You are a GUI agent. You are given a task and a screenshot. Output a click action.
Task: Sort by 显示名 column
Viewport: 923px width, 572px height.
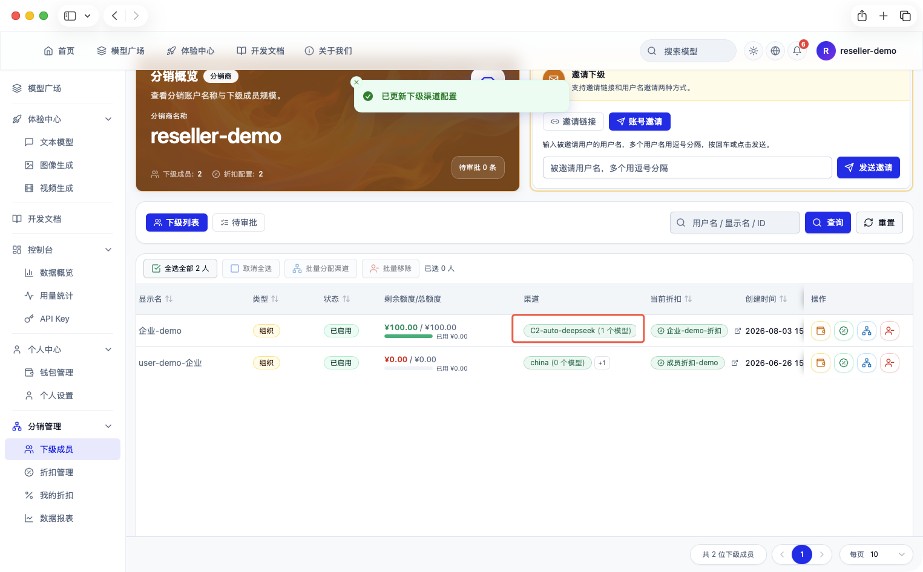169,299
